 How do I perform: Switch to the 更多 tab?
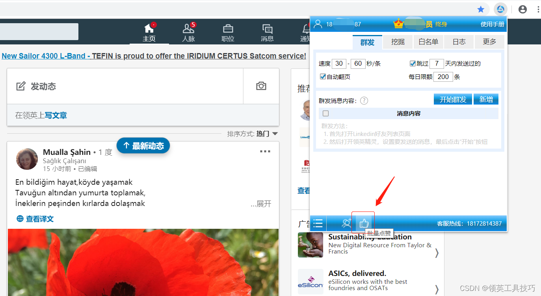click(489, 42)
